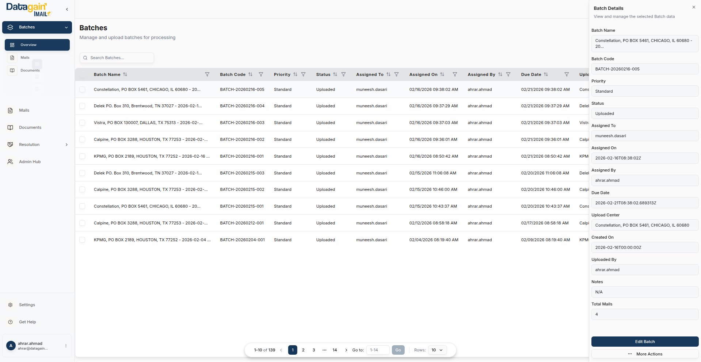Open Admin Hub from the sidebar
The image size is (701, 362).
(30, 162)
